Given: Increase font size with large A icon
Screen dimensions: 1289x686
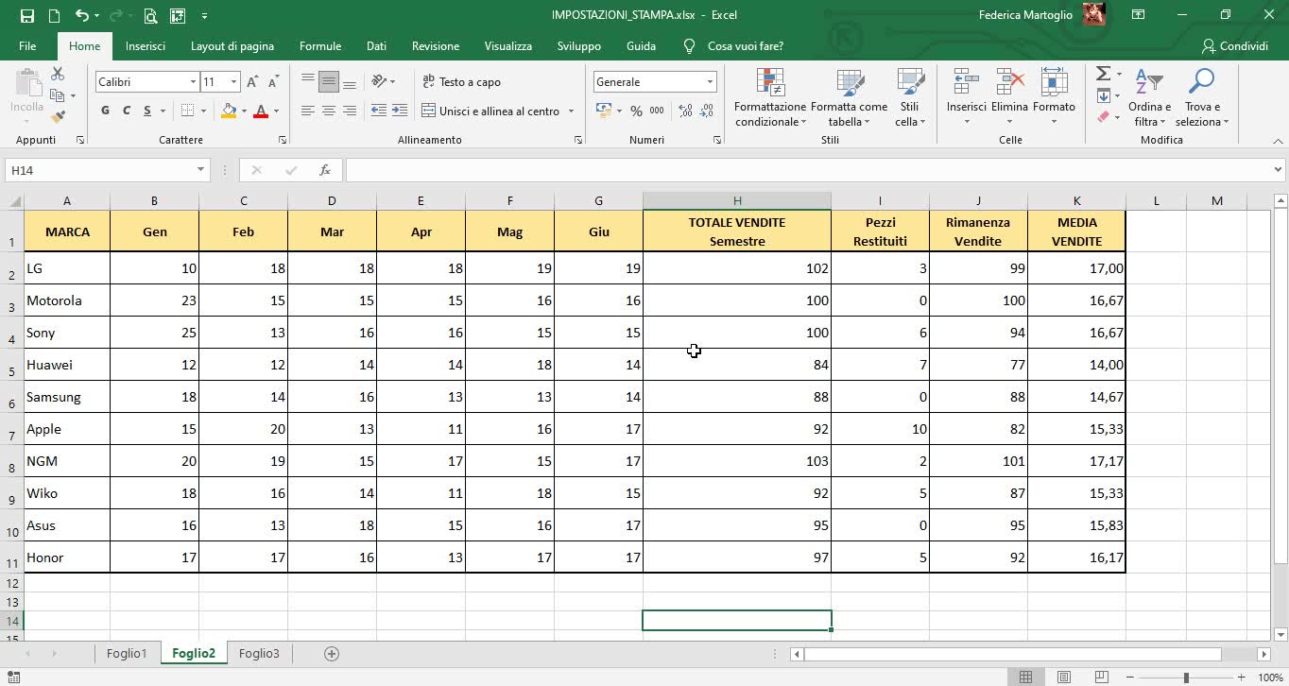Looking at the screenshot, I should tap(252, 82).
